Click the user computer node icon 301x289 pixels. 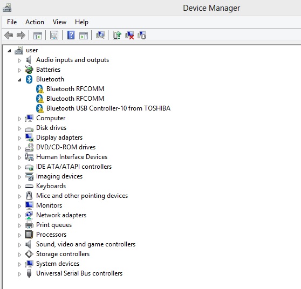tap(19, 50)
